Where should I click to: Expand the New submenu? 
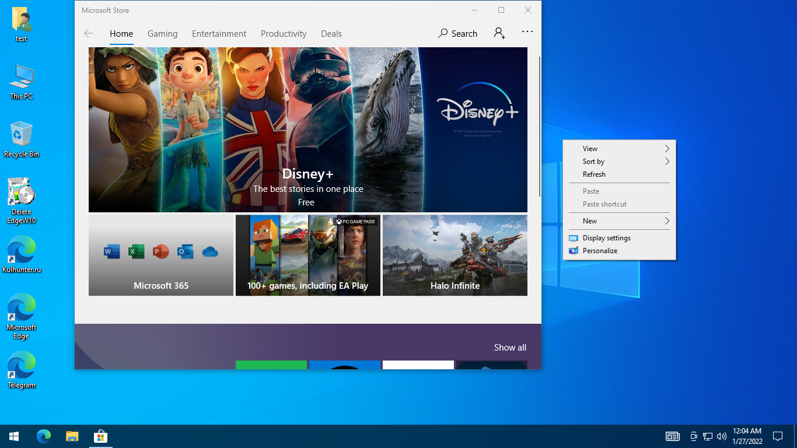coord(619,221)
